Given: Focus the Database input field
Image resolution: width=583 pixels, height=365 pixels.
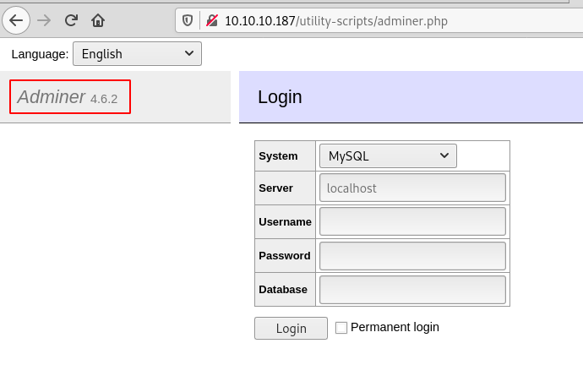Looking at the screenshot, I should pos(412,290).
